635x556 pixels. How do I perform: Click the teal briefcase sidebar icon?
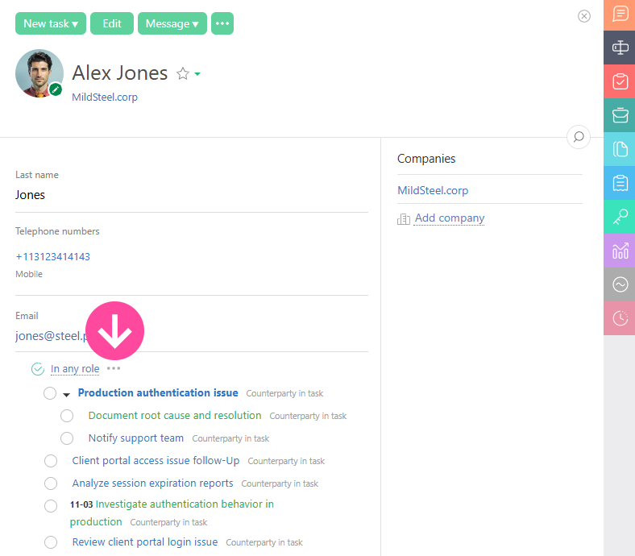(x=620, y=115)
